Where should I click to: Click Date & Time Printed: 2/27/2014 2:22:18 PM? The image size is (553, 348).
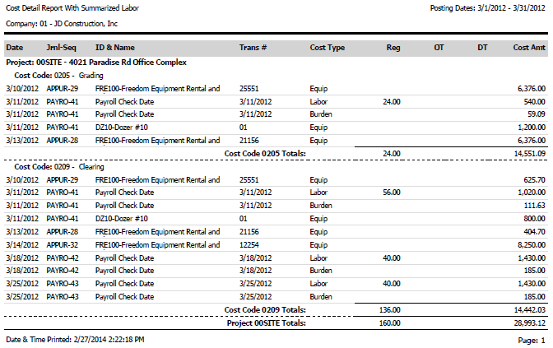click(75, 340)
